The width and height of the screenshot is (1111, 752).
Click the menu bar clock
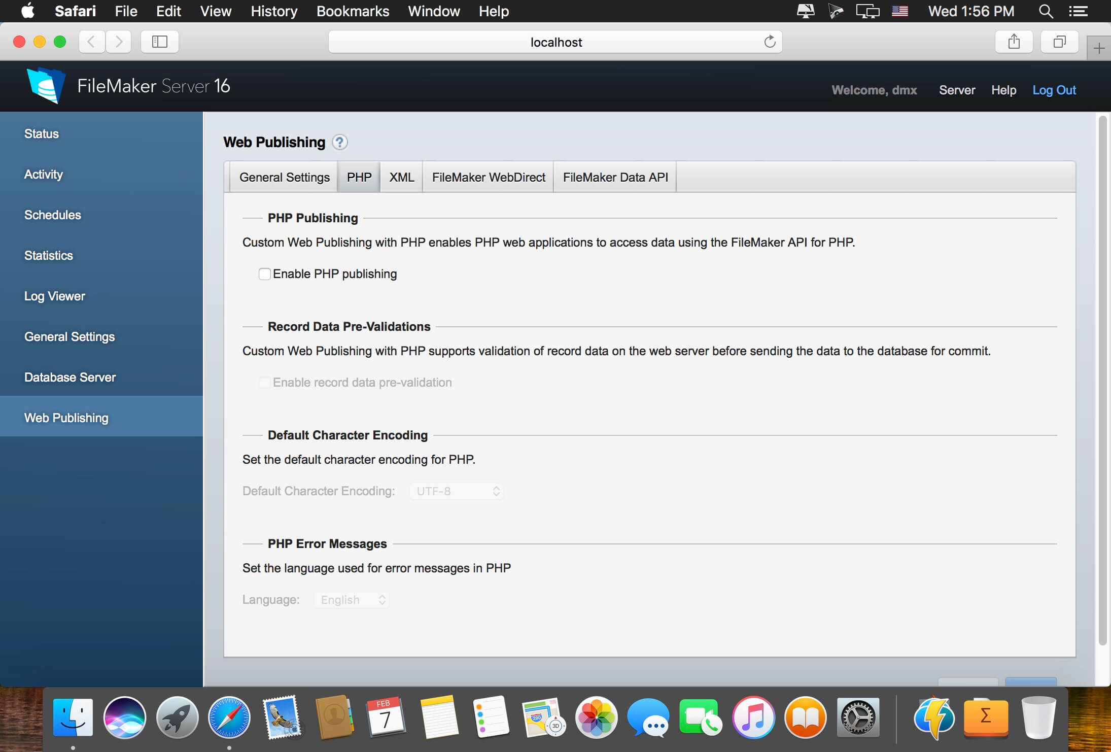[x=971, y=11]
